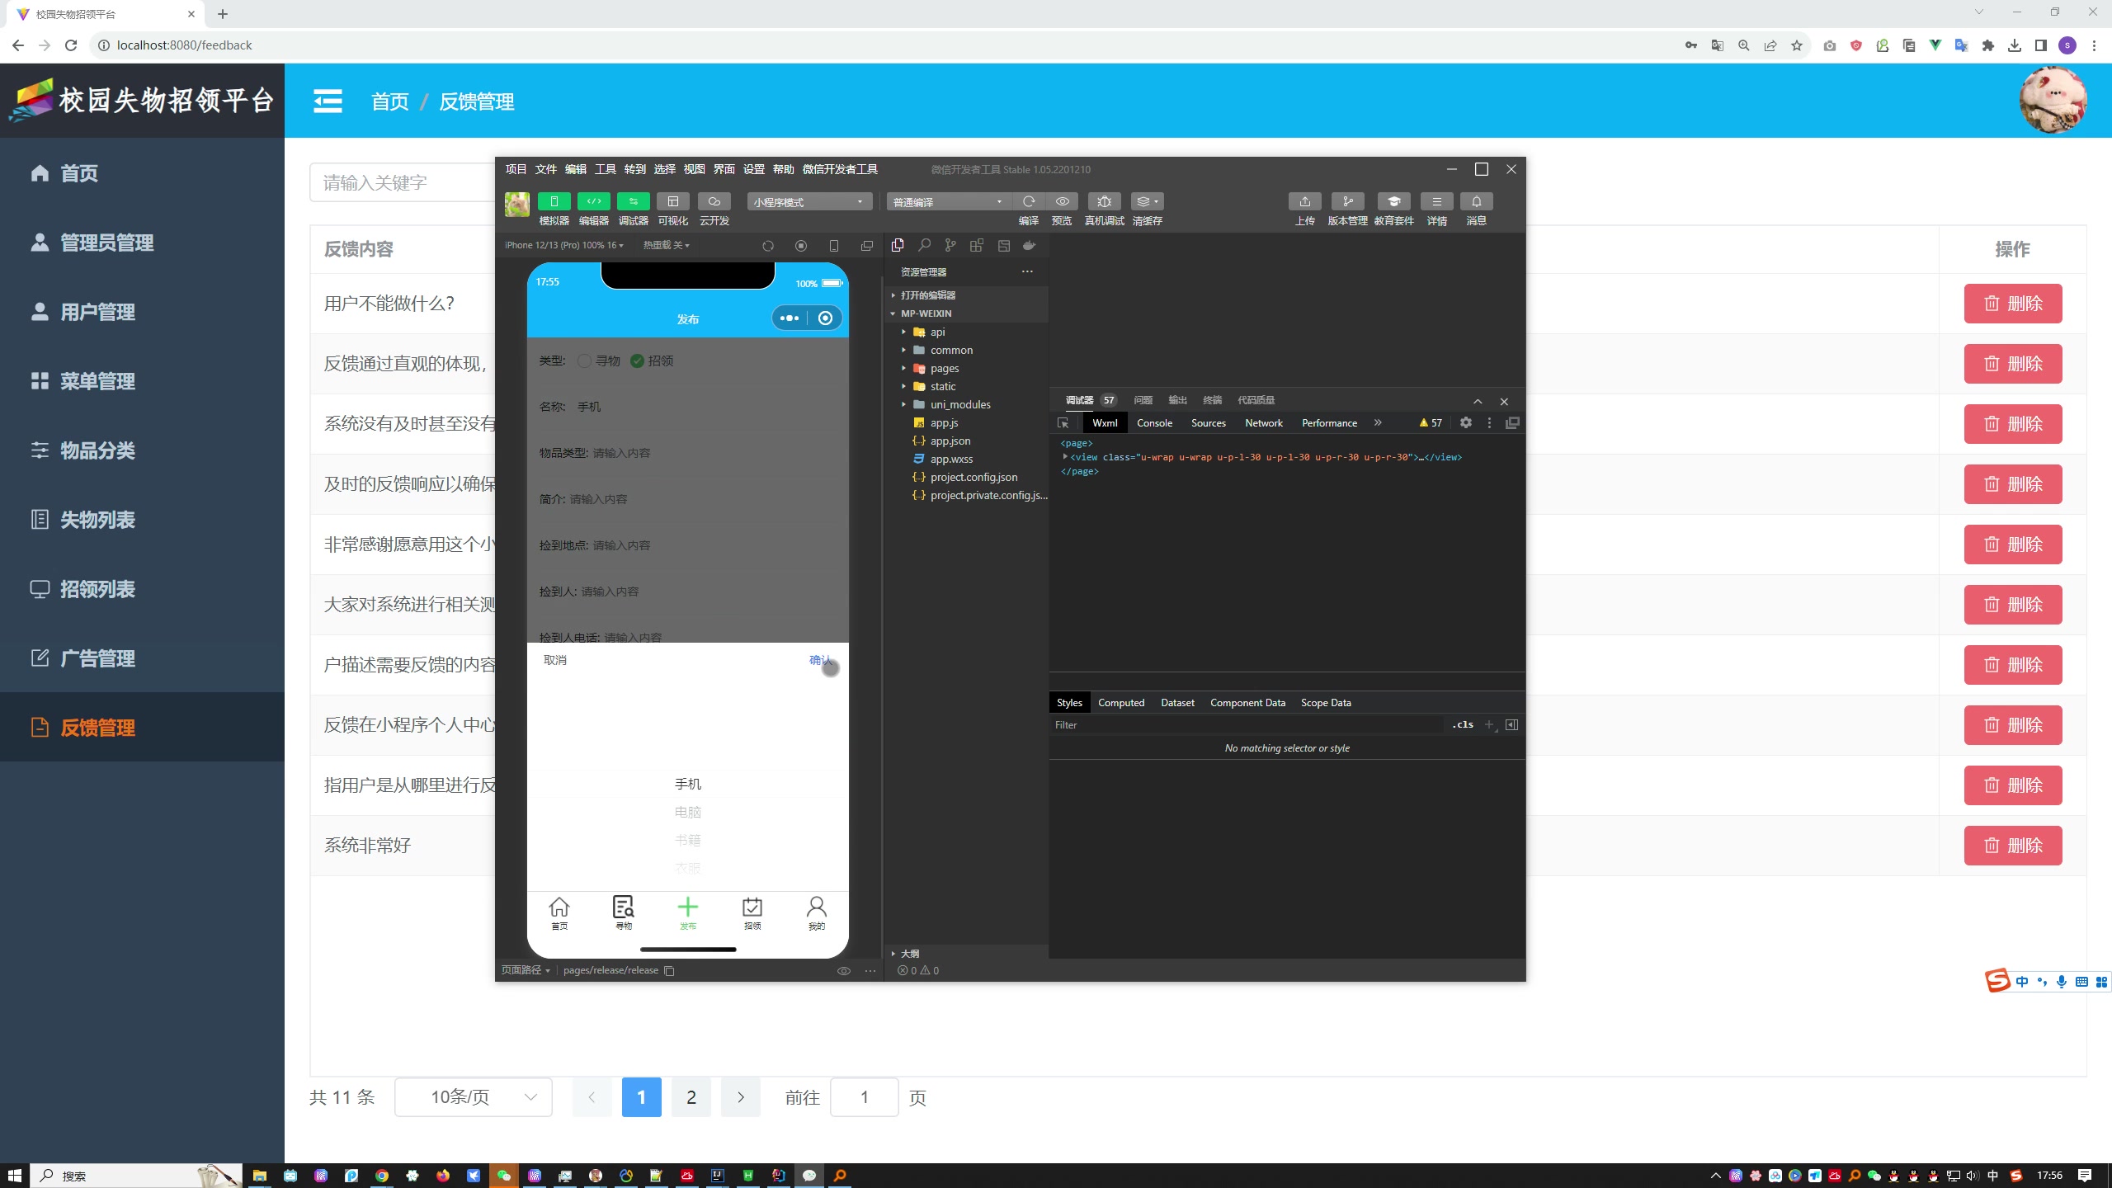Switch to the Console tab

[x=1153, y=422]
